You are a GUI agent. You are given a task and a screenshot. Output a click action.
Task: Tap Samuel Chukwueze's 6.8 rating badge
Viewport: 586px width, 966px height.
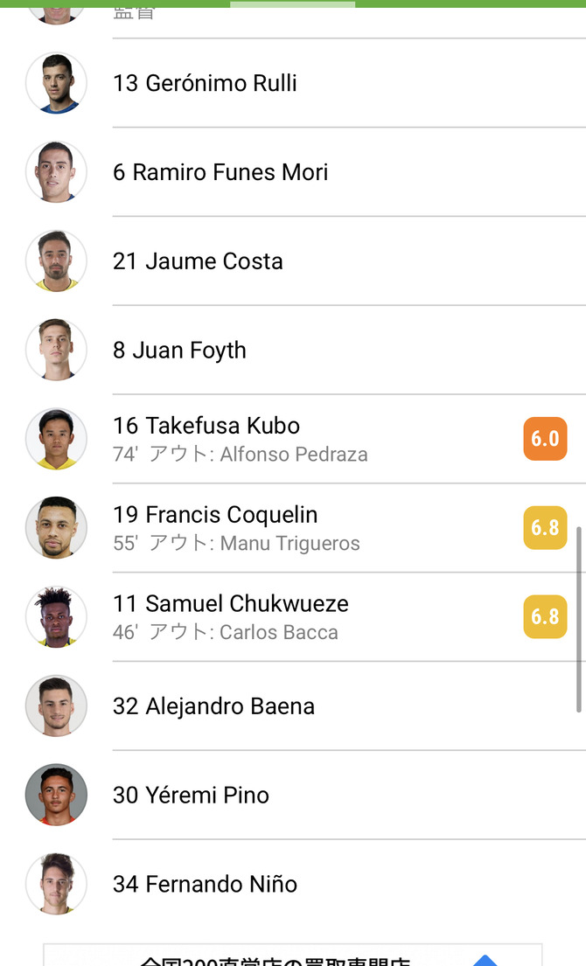pyautogui.click(x=545, y=617)
